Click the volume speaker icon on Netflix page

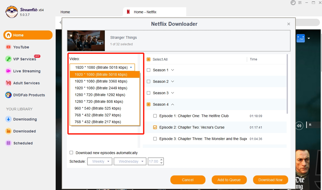[x=299, y=126]
